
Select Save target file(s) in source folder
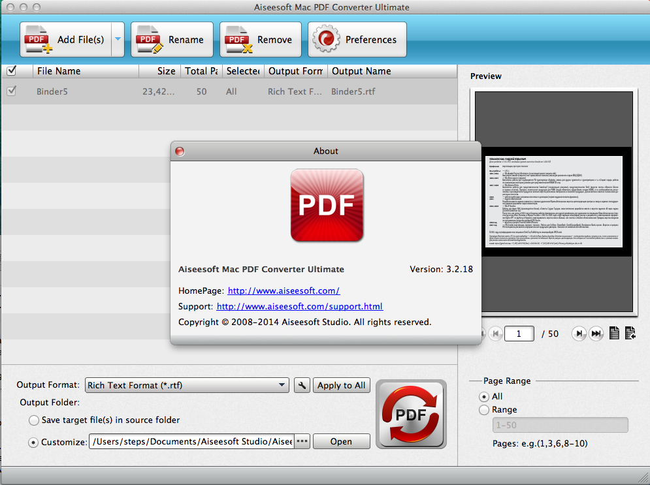click(34, 420)
